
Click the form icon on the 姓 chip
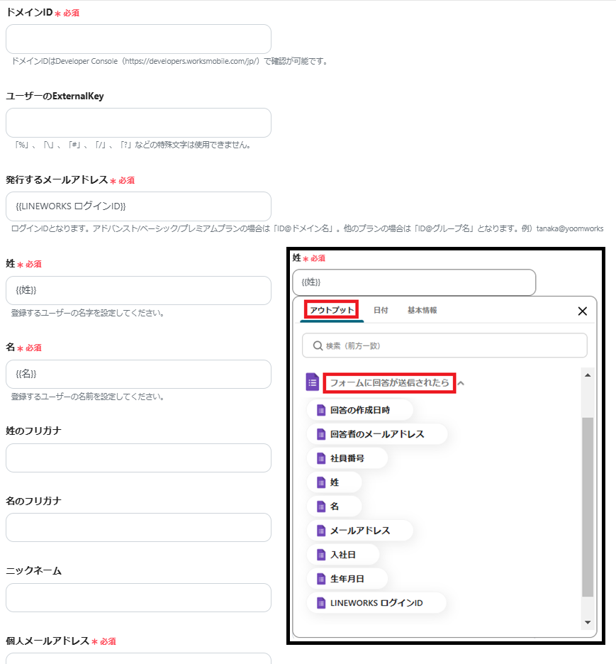(x=321, y=482)
